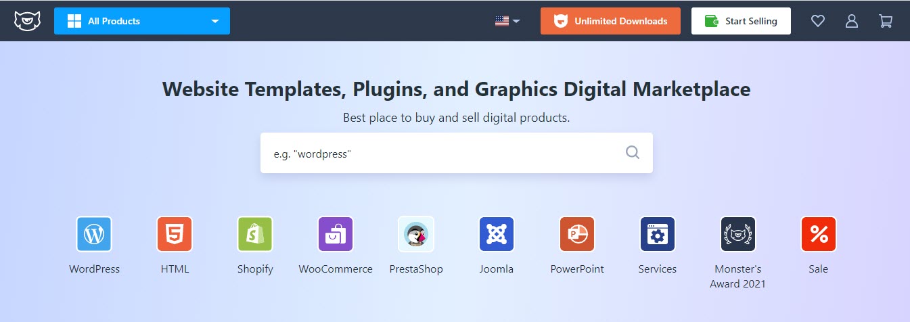910x322 pixels.
Task: Select the HTML5 category icon
Action: click(x=175, y=234)
